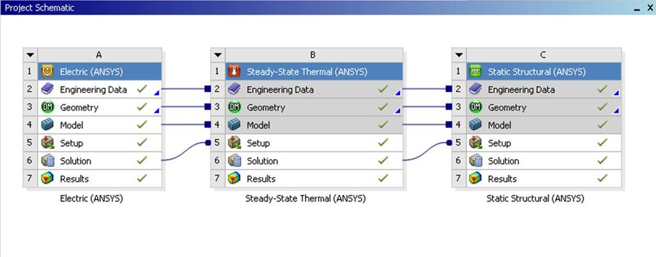656x257 pixels.
Task: Click Solution icon in system B
Action: (234, 160)
